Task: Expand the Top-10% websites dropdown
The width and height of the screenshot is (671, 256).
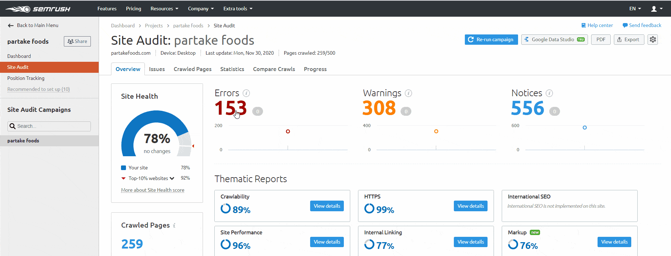Action: pyautogui.click(x=172, y=178)
